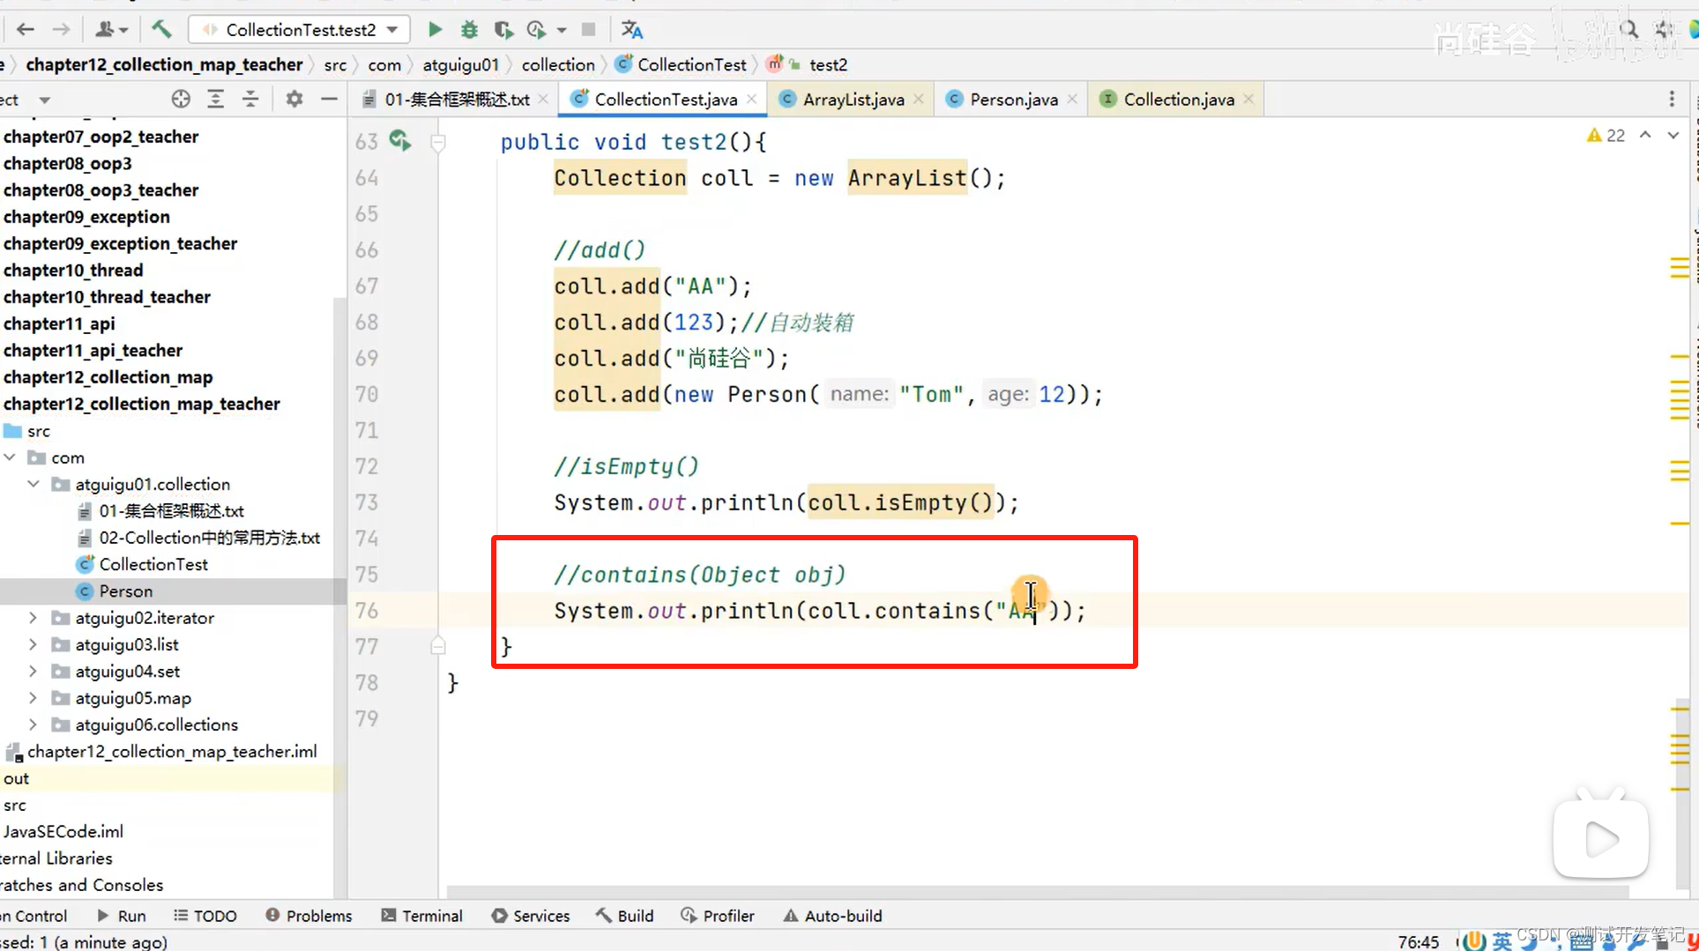
Task: Select Person class in project tree
Action: (x=126, y=591)
